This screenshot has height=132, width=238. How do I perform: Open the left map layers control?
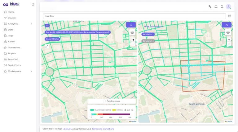point(132,32)
